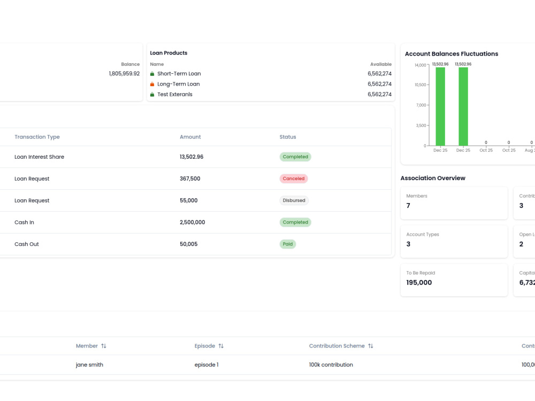Click the Loan Request row with Disbursed status
This screenshot has height=401, width=535.
click(x=195, y=200)
